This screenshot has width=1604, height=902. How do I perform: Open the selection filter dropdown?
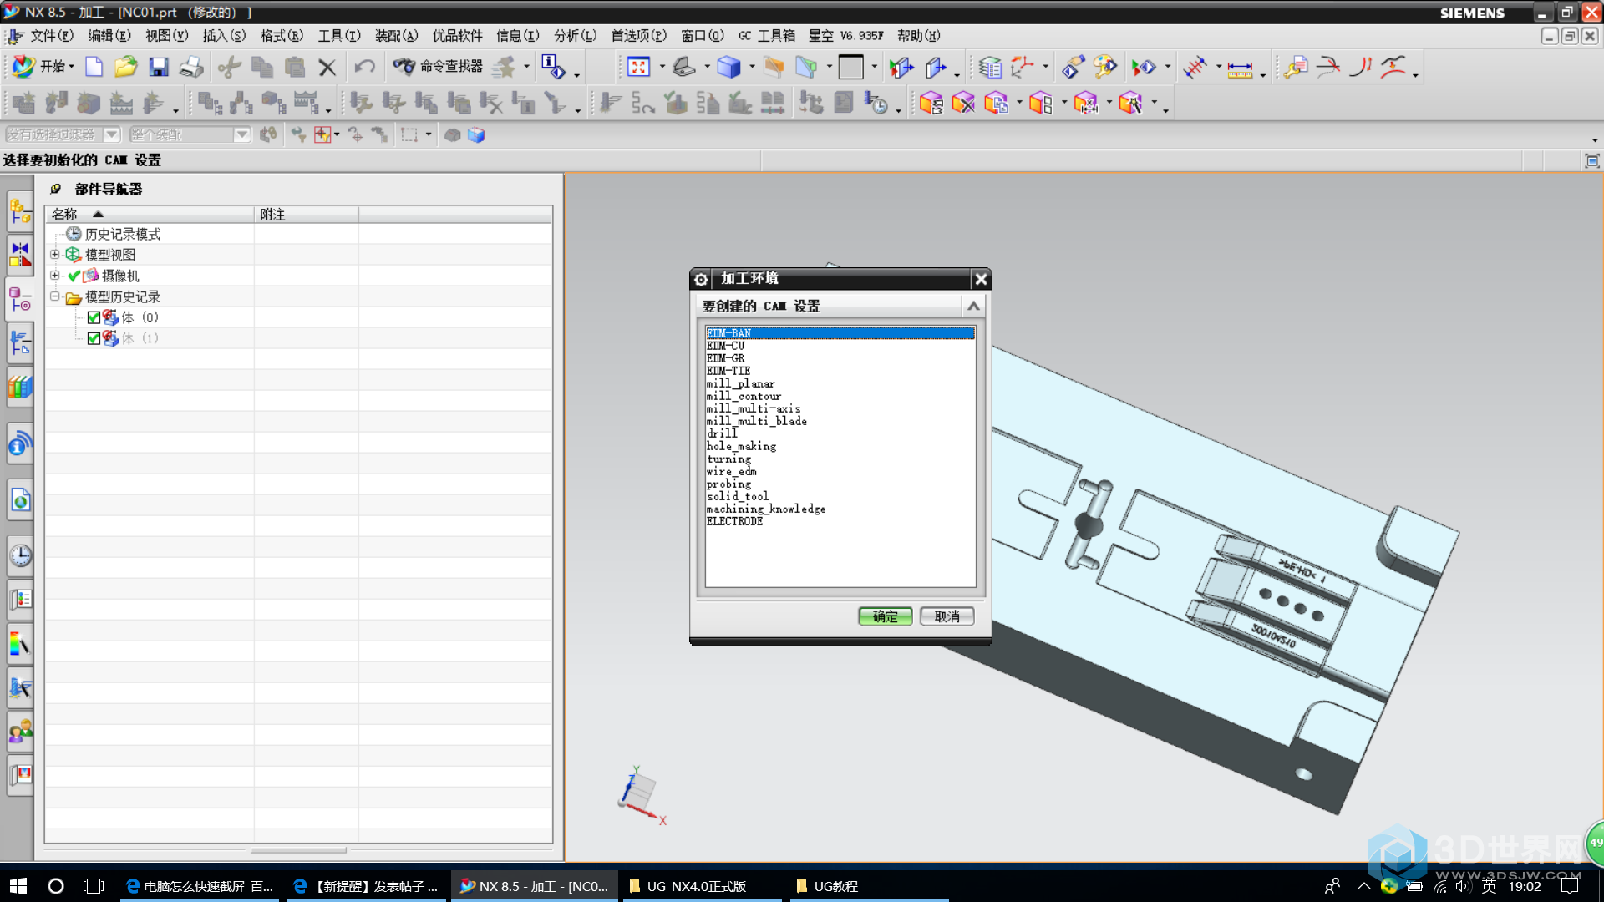[112, 134]
